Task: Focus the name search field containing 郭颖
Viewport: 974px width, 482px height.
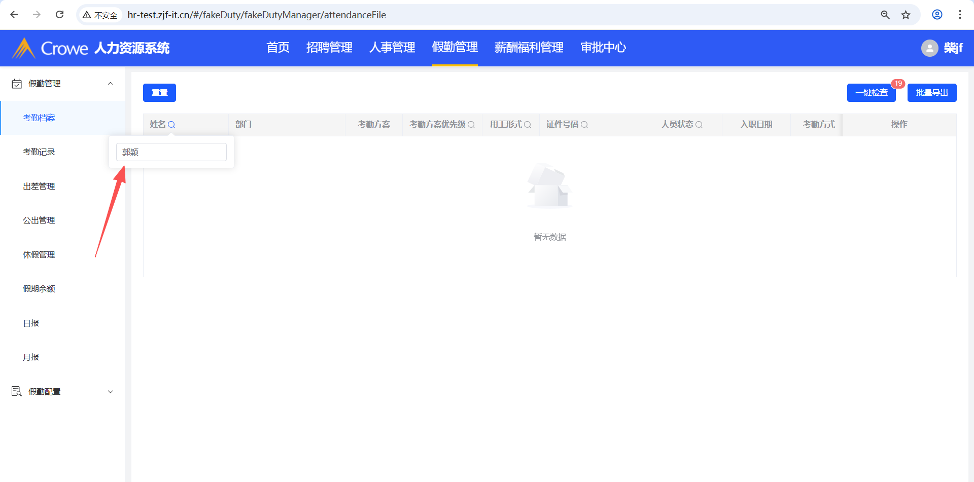Action: point(171,152)
